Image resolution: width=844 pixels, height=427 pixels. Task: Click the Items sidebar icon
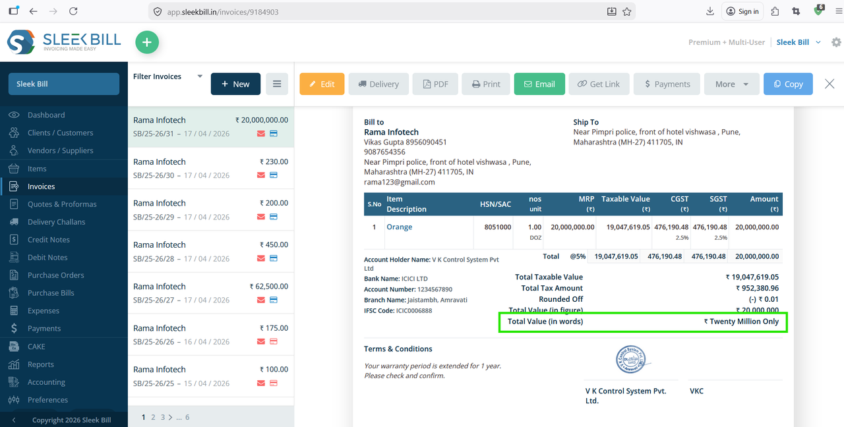tap(14, 169)
